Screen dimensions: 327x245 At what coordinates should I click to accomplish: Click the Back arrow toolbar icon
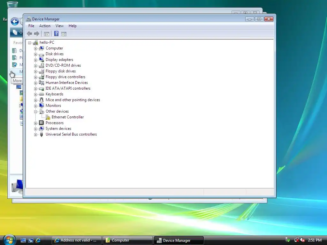29,34
